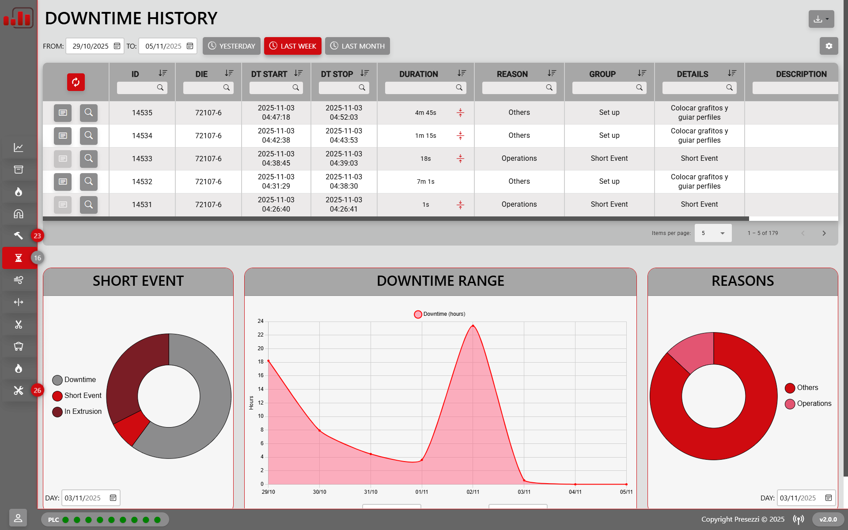This screenshot has height=530, width=848.
Task: Click magnifier for downtime row 14535
Action: (x=89, y=113)
